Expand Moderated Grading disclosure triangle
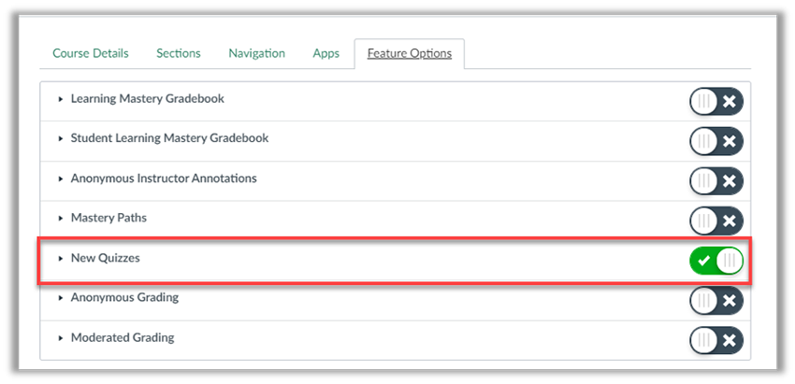The width and height of the screenshot is (795, 384). (x=62, y=338)
